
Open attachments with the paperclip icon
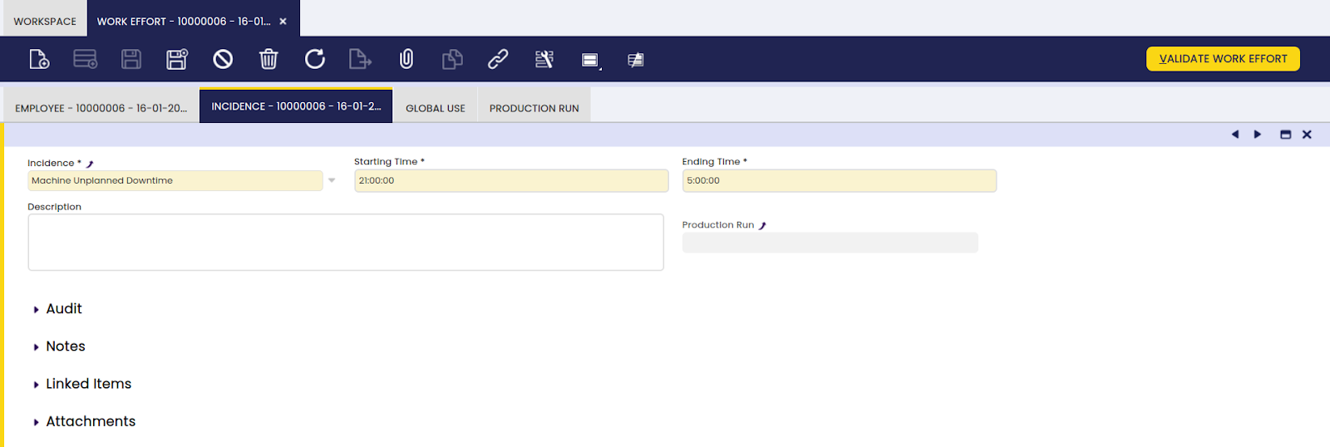tap(406, 59)
